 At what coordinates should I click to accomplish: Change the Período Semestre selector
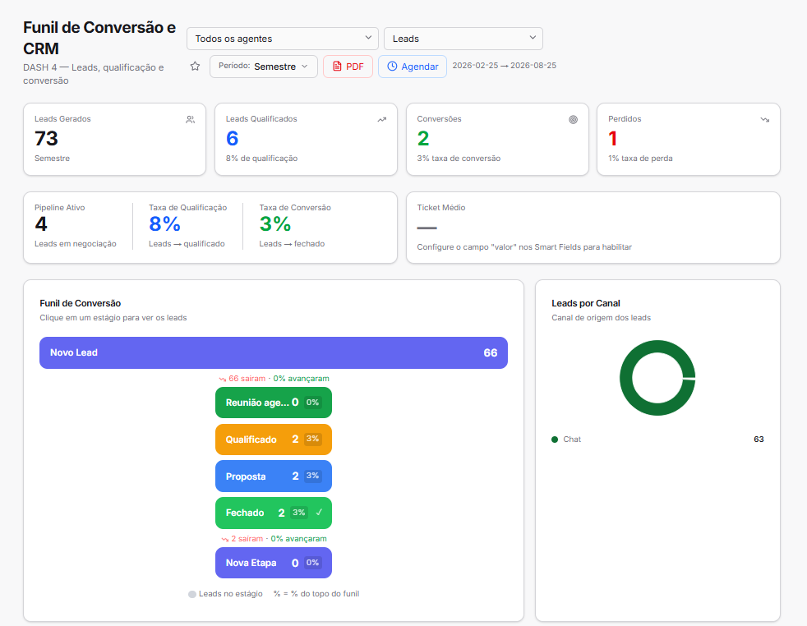pyautogui.click(x=264, y=67)
